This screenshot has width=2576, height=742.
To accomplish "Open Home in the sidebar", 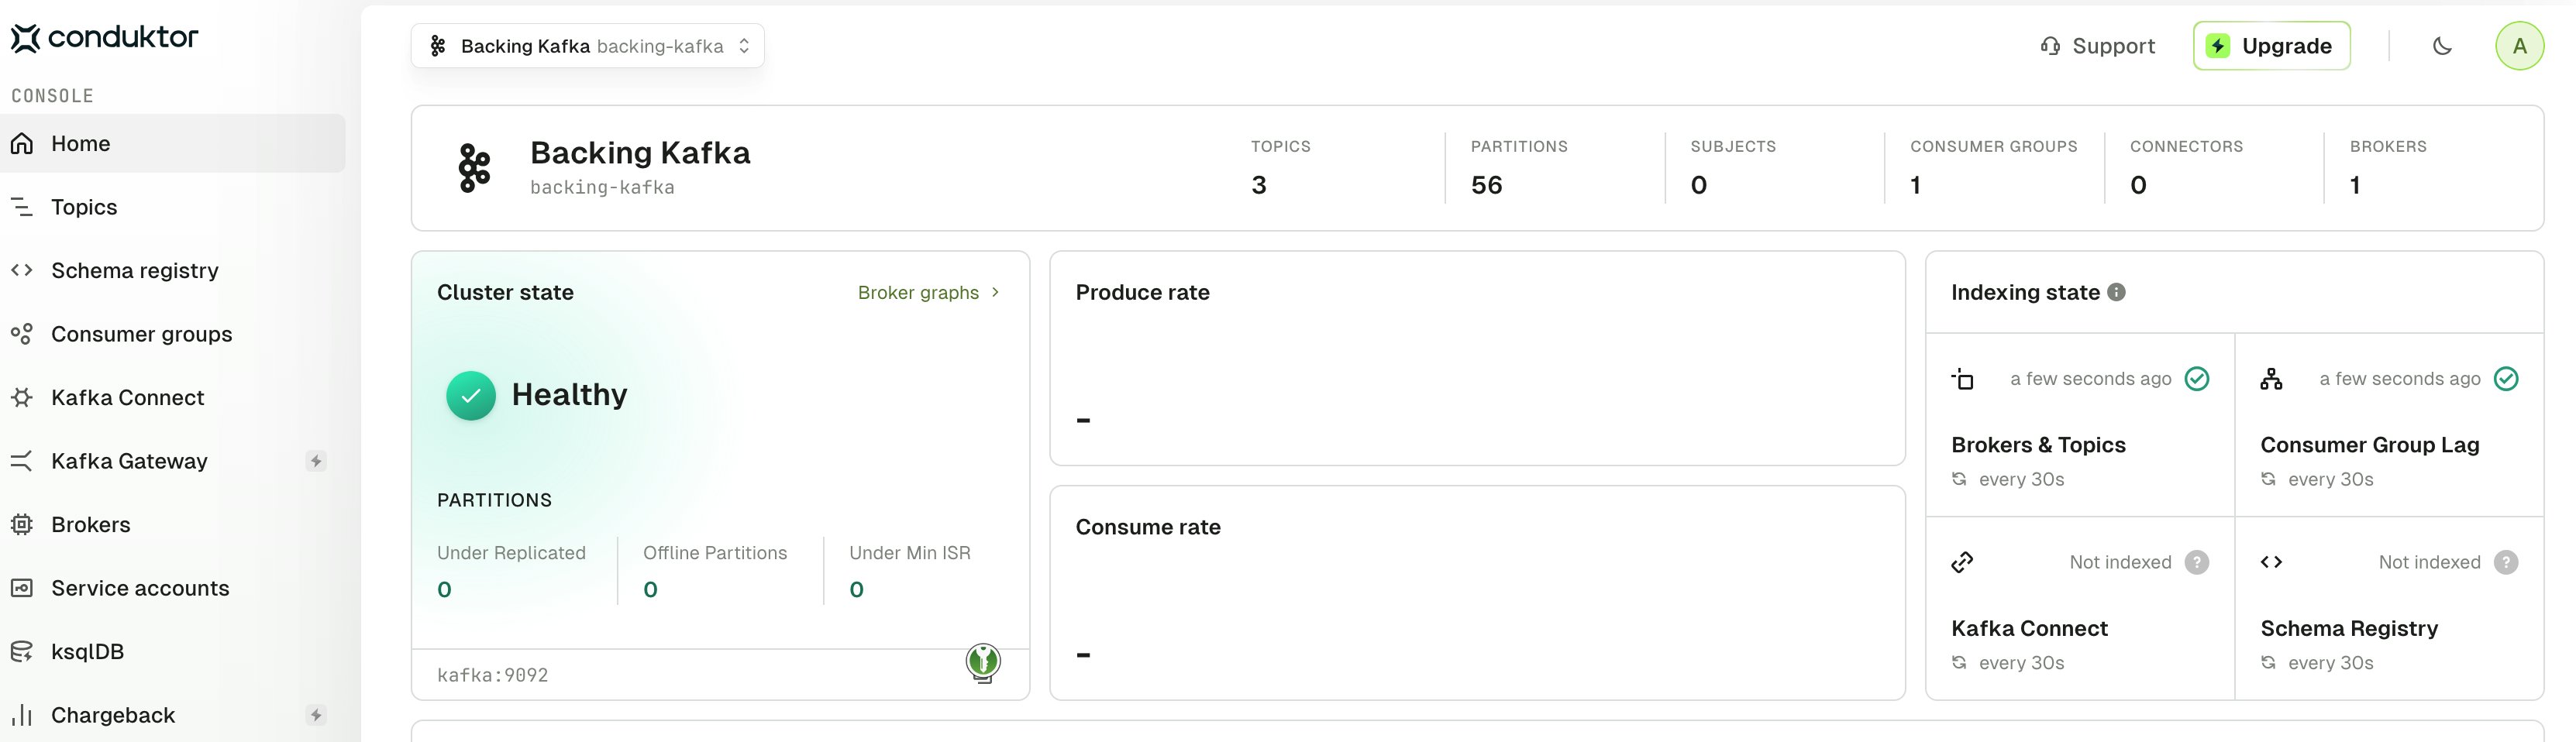I will [172, 143].
